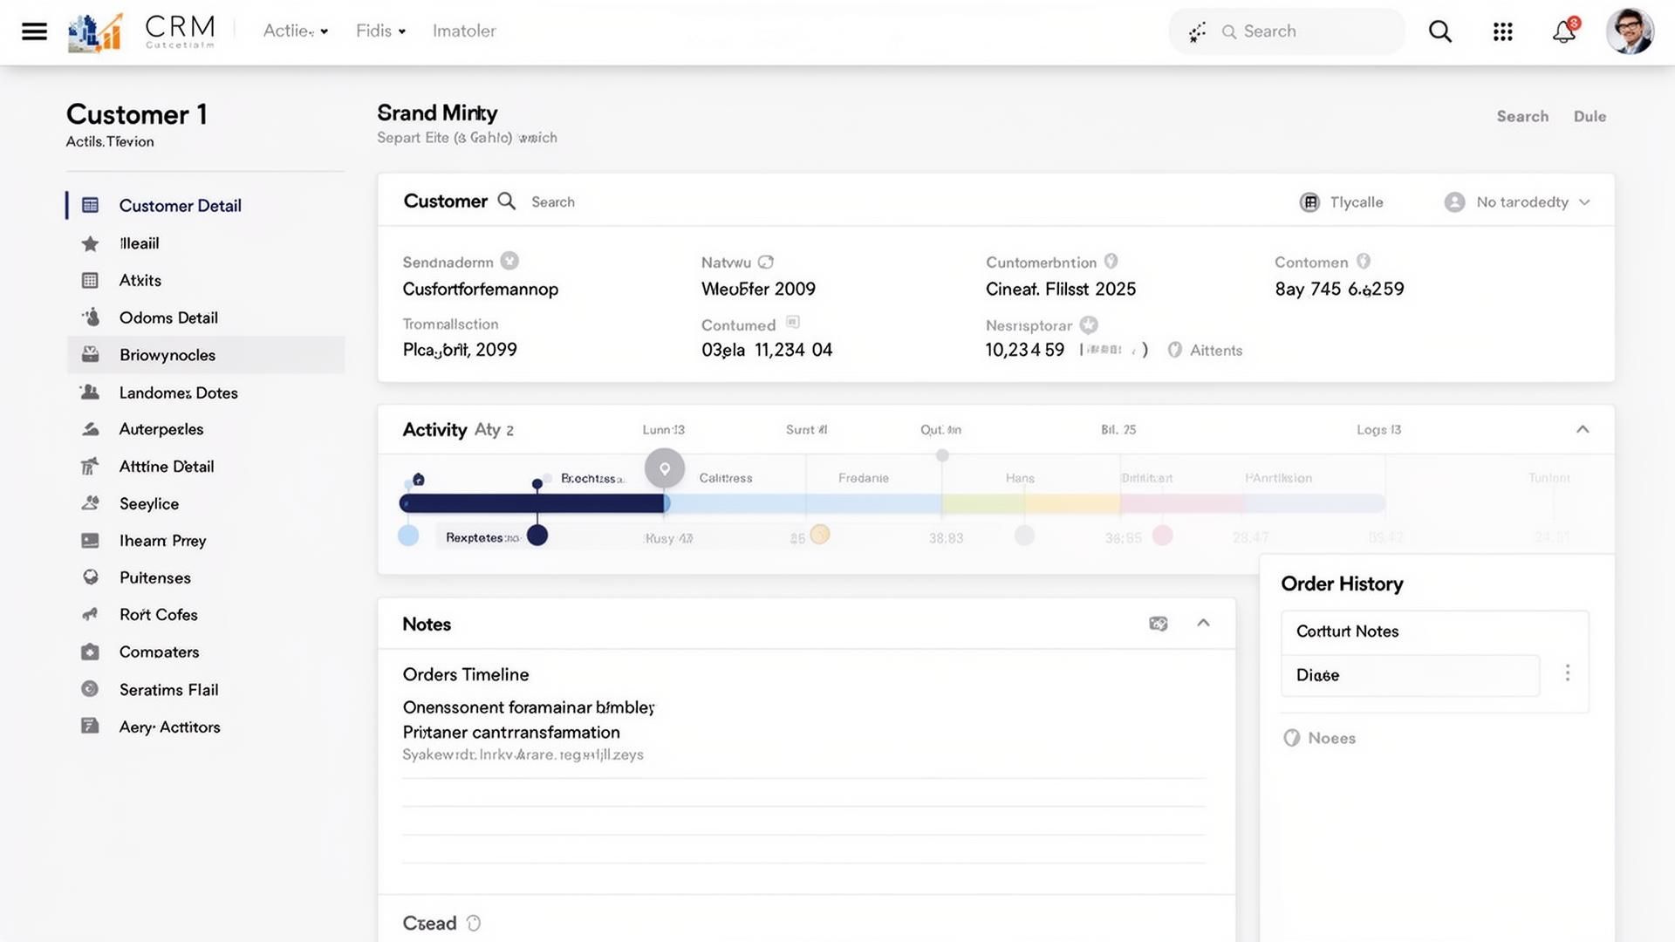Collapse the Activity panel chevron
Screen dimensions: 1675x942
[1583, 429]
